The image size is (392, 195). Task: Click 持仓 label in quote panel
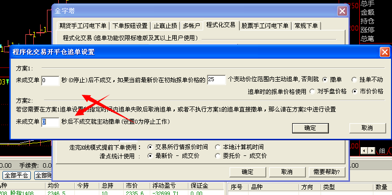click(x=367, y=22)
